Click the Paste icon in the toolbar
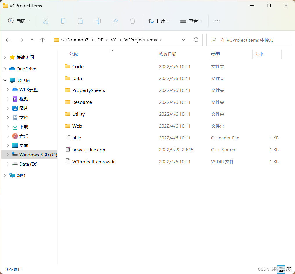Viewport: 295px width, 274px height. tap(80, 21)
